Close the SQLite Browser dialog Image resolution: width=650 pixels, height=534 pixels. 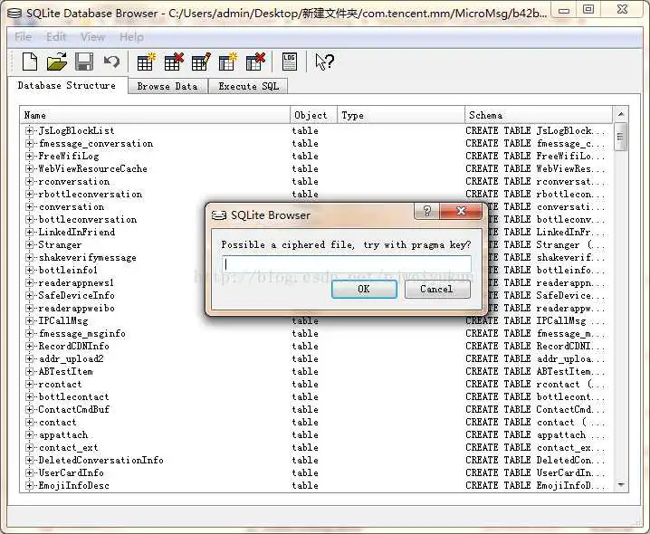pos(461,211)
